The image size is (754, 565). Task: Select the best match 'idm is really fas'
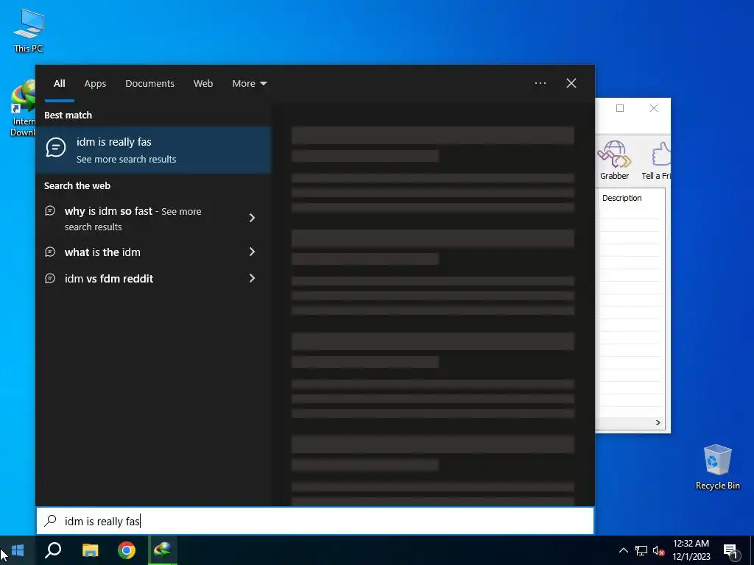click(153, 150)
